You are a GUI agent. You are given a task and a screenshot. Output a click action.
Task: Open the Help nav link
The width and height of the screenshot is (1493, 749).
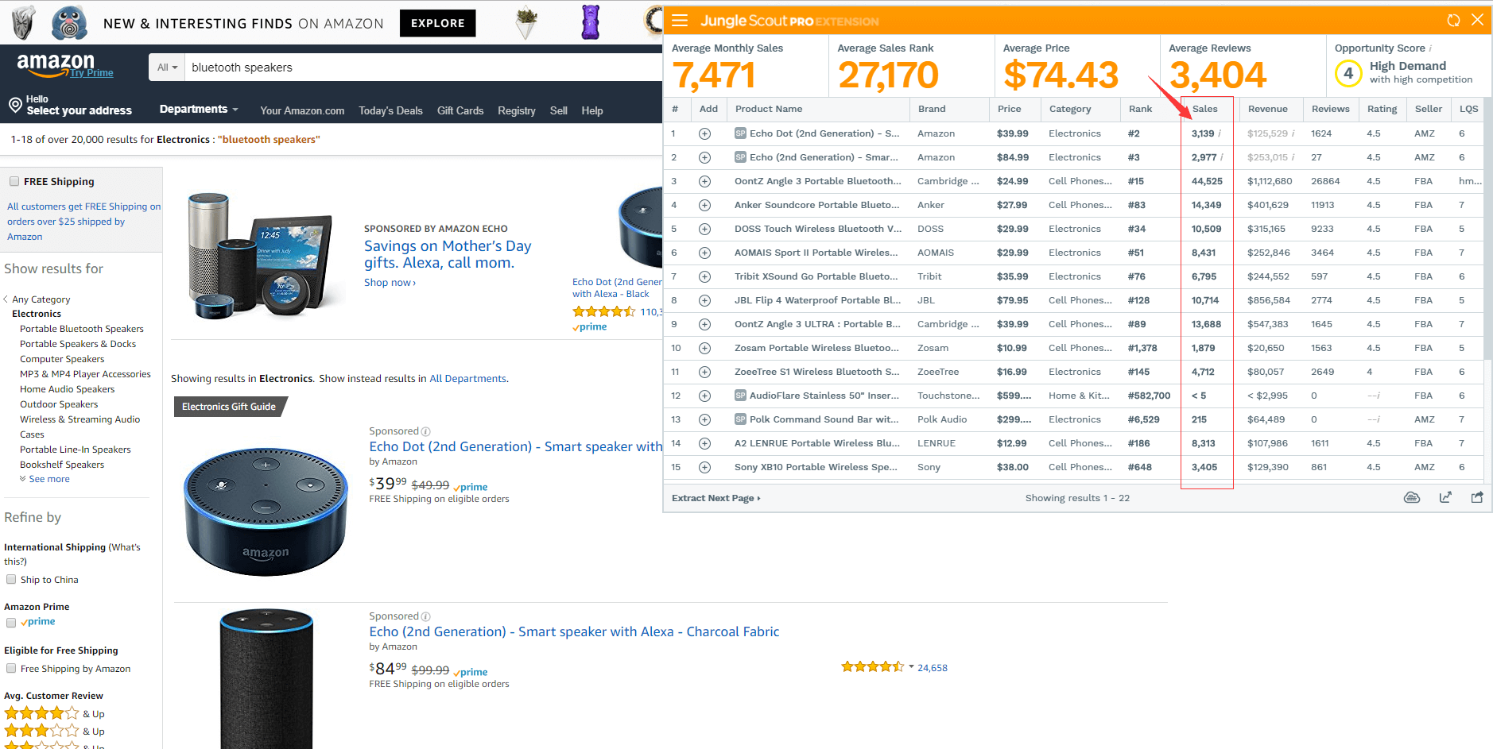coord(592,110)
